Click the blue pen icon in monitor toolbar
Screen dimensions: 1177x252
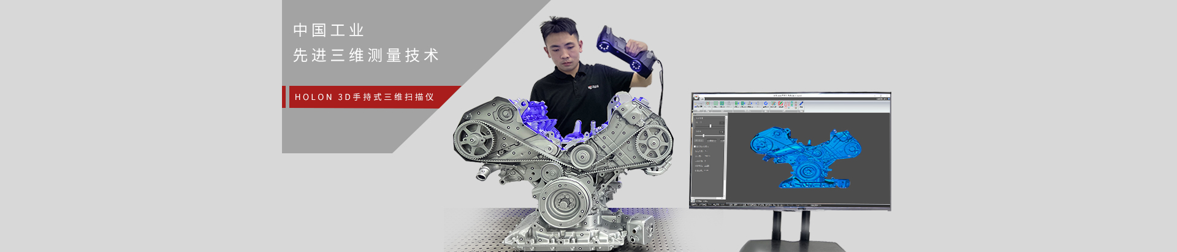tap(801, 103)
